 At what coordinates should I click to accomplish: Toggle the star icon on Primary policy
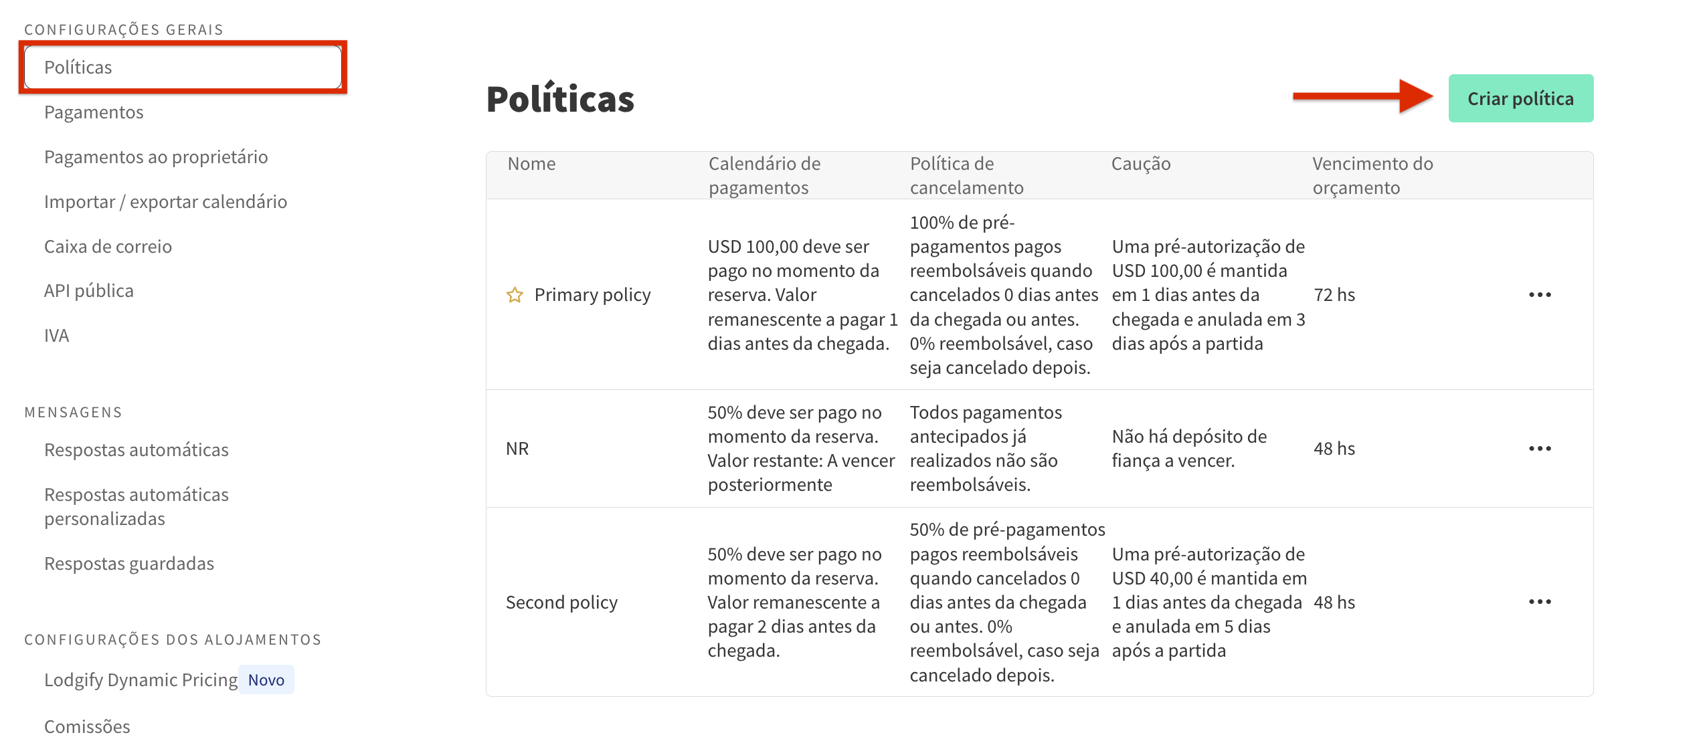pyautogui.click(x=515, y=294)
